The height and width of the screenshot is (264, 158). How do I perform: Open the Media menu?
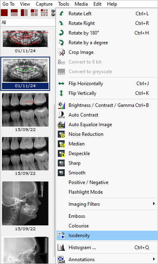tap(81, 4)
